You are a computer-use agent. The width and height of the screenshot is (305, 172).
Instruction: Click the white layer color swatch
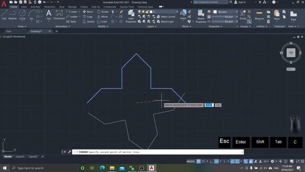[151, 11]
